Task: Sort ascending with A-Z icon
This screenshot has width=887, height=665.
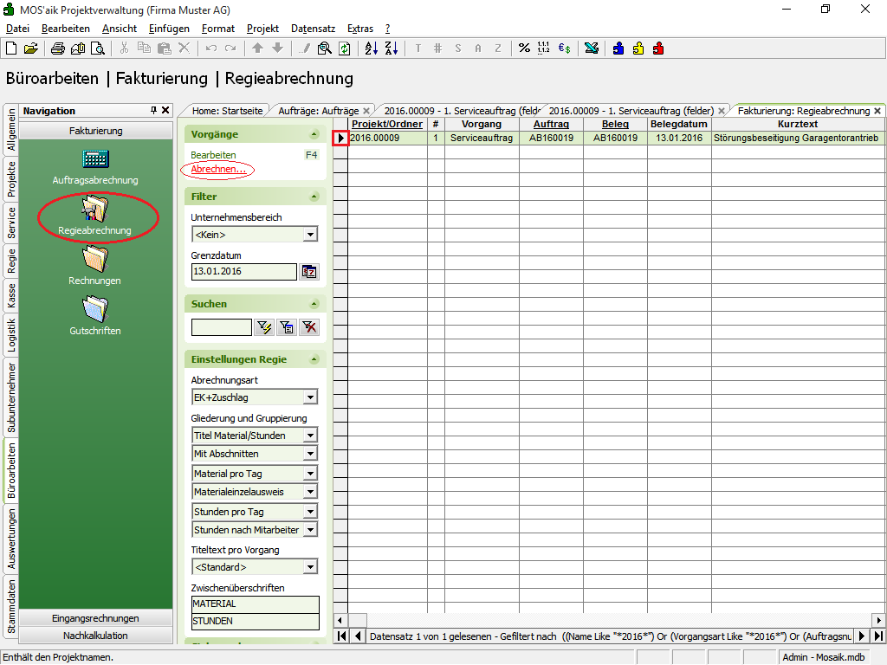Action: (x=371, y=48)
